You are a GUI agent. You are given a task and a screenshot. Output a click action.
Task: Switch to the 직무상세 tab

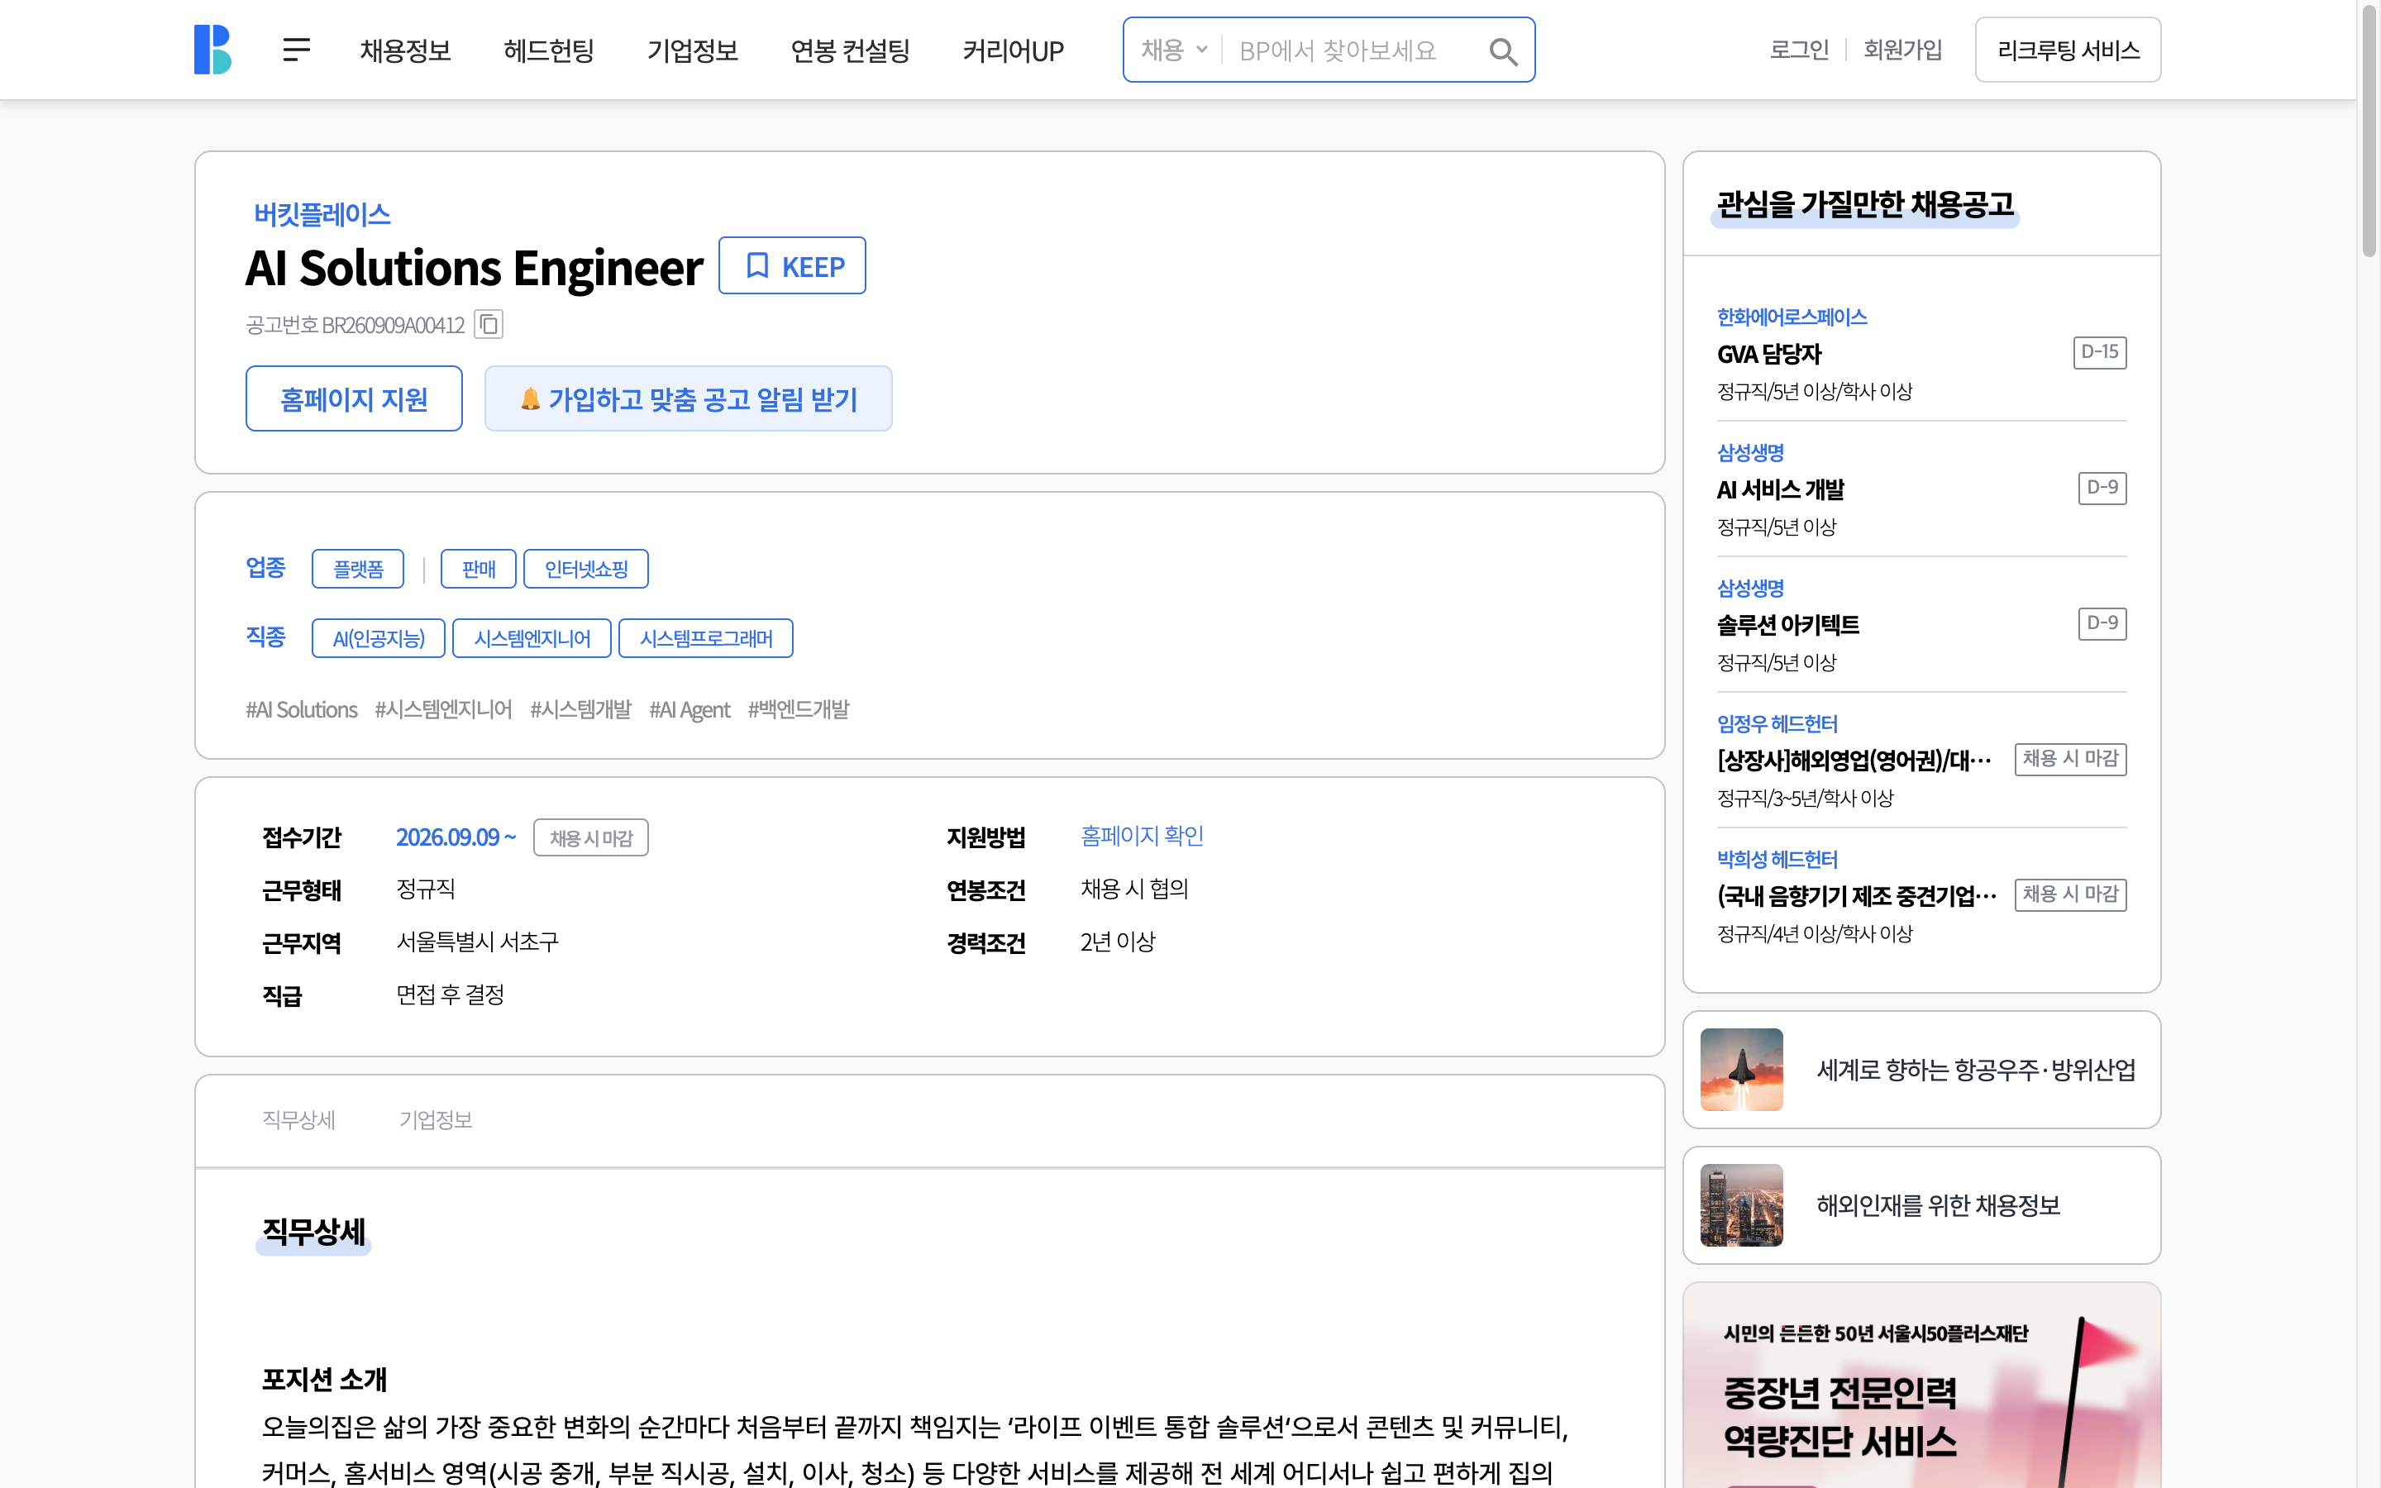coord(298,1120)
